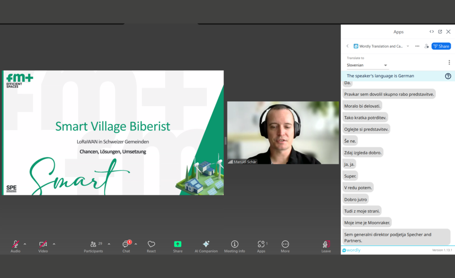Leave the meeting
Screen dimensions: 455x278
(x=326, y=247)
